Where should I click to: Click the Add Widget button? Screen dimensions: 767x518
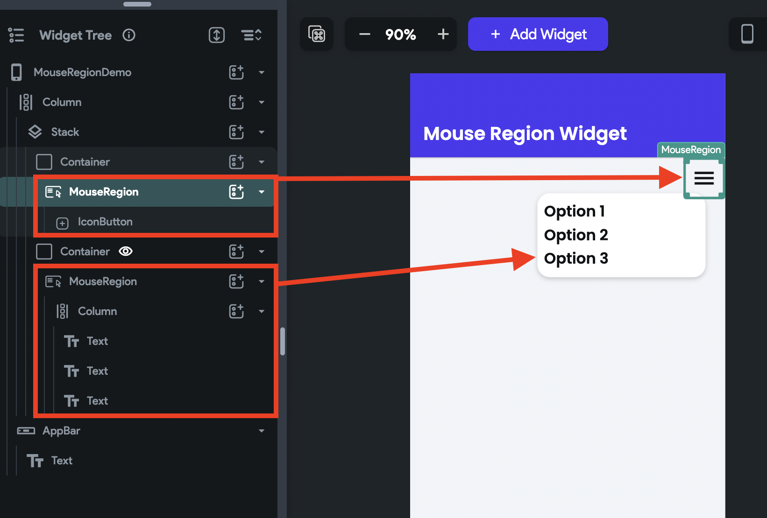(538, 34)
